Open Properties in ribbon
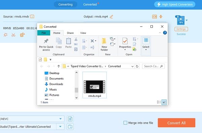202x133 pixels. (x=125, y=43)
